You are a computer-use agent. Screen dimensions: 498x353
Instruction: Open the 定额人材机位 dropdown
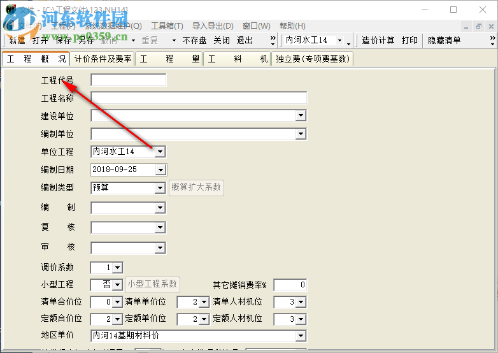pos(301,319)
